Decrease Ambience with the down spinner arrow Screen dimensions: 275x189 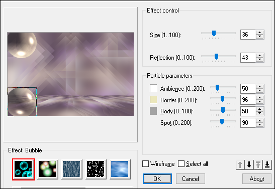click(260, 91)
